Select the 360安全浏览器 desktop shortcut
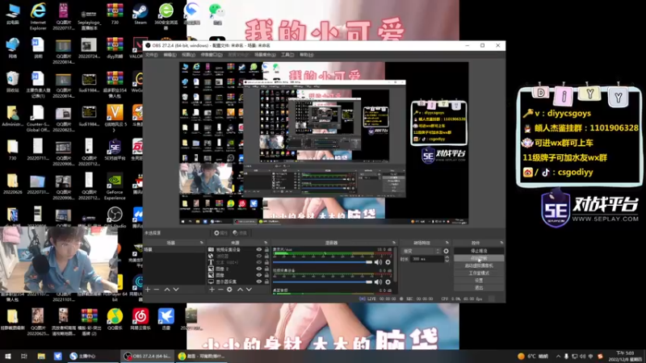This screenshot has height=363, width=646. 166,15
